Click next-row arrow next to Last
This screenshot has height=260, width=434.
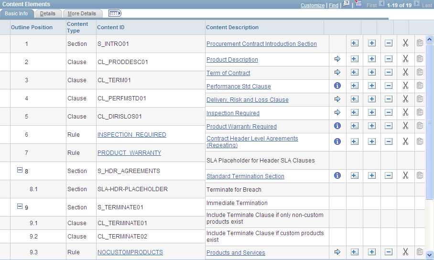click(417, 4)
